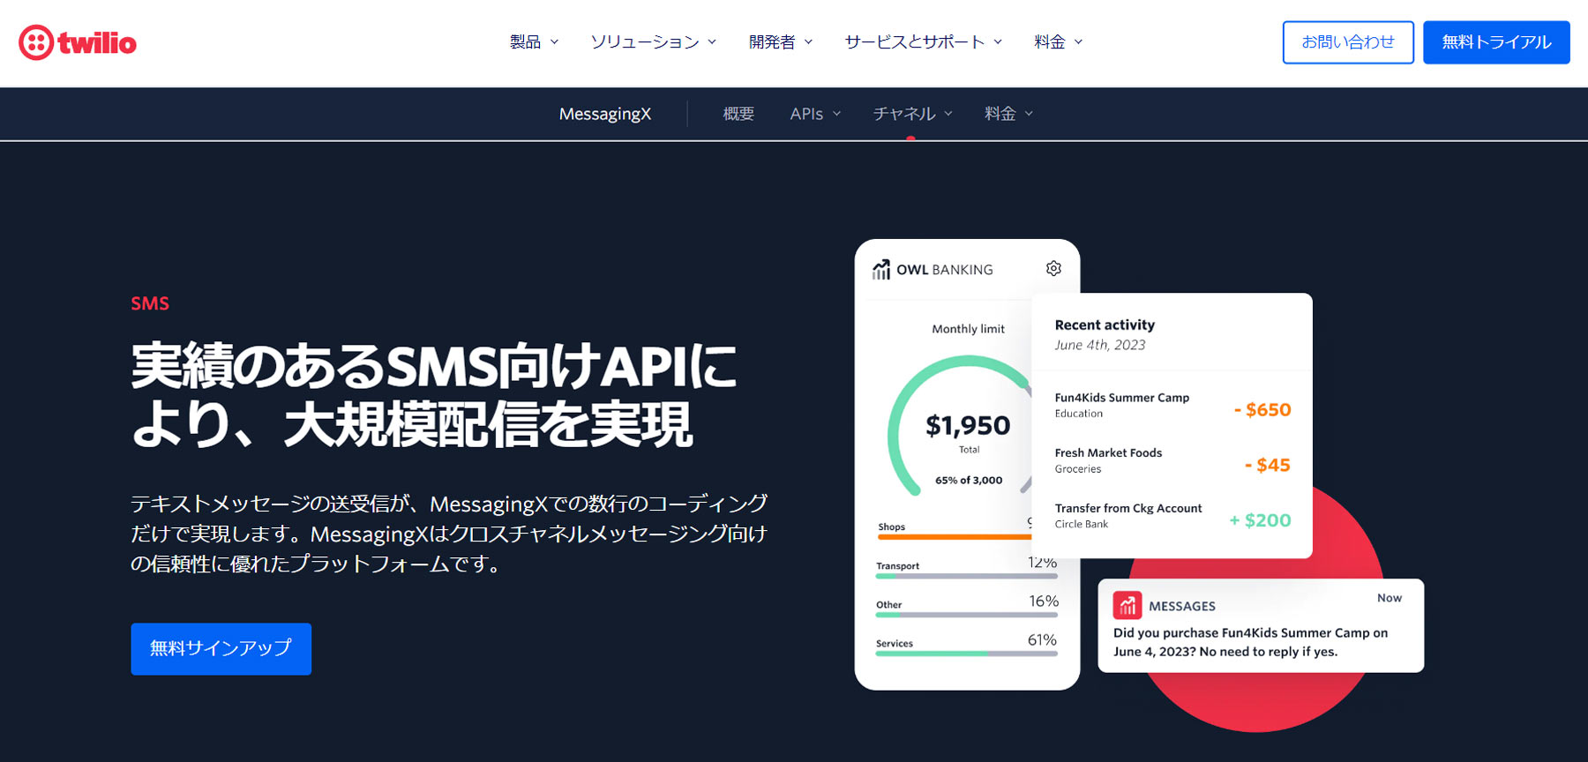Click the Fun4Kids Summer Camp transaction
The image size is (1588, 762).
click(x=1172, y=406)
